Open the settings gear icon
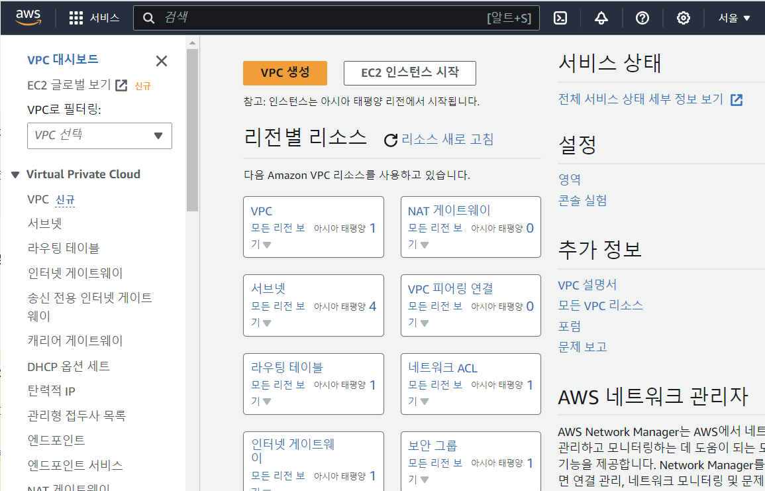 683,18
